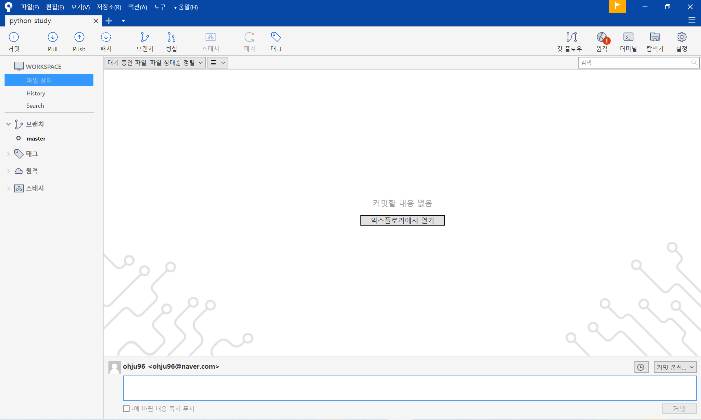
Task: Open the 보기(V) menu
Action: pyautogui.click(x=80, y=7)
